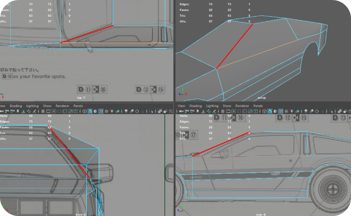This screenshot has height=216, width=351.
Task: Click the Use All Lights icon in the front view toolbar
Action: click(112, 111)
